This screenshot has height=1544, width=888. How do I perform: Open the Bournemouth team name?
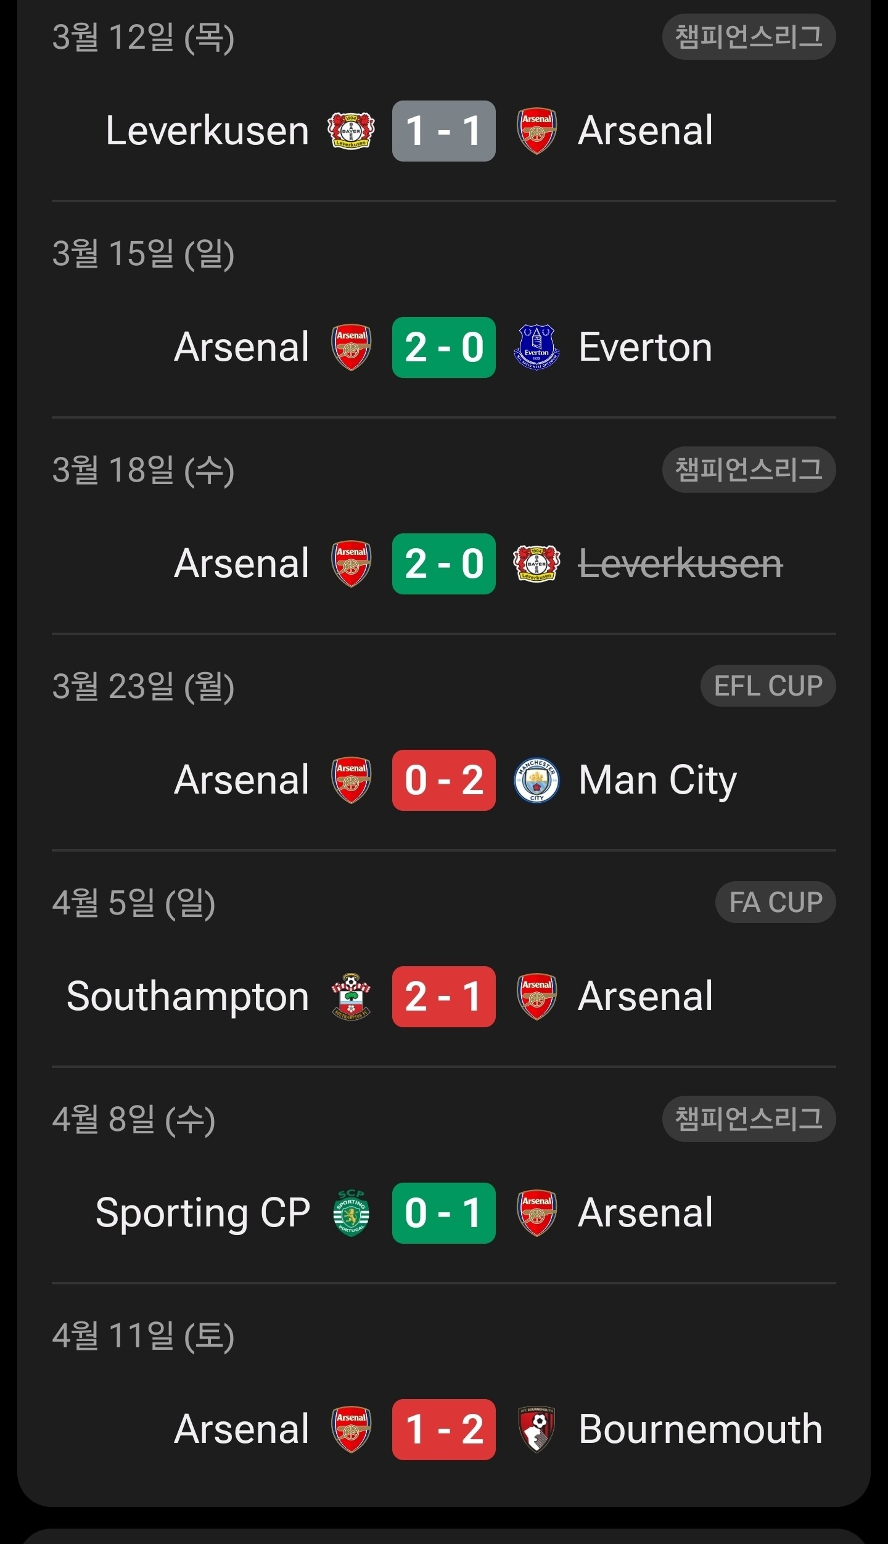[x=700, y=1429]
